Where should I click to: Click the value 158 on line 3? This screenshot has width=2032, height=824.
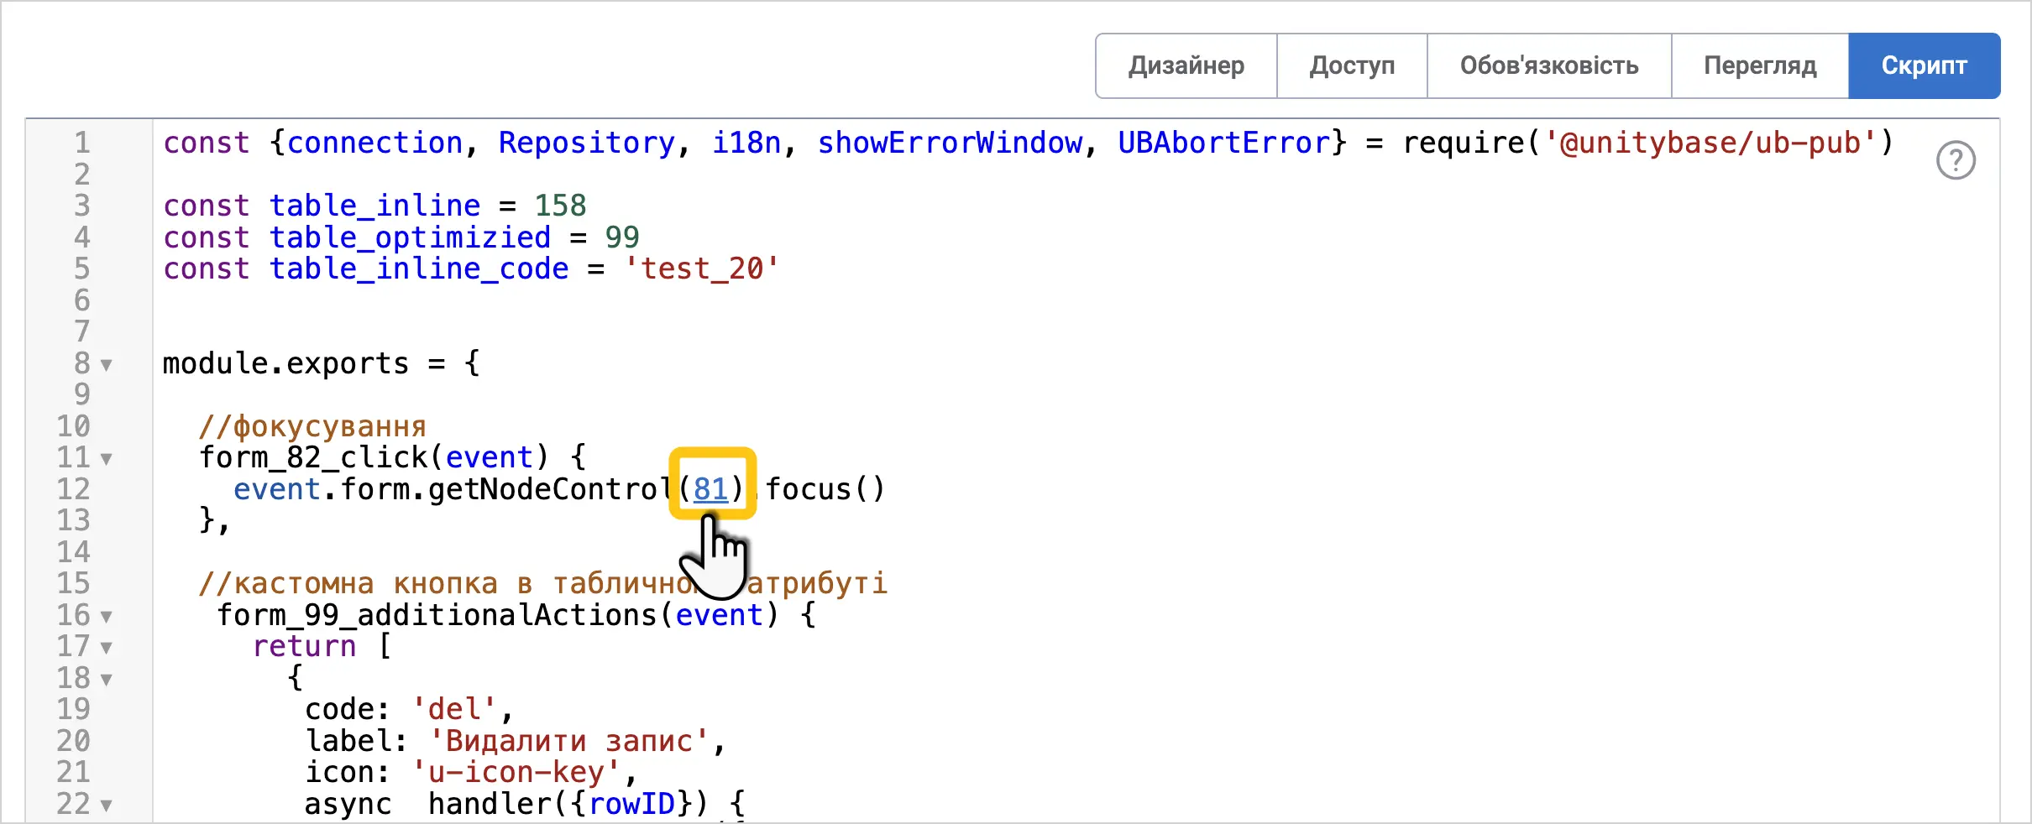(560, 206)
